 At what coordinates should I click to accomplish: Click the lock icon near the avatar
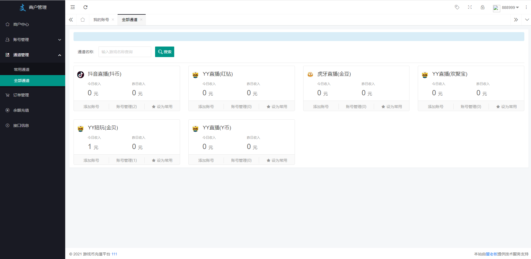click(482, 7)
